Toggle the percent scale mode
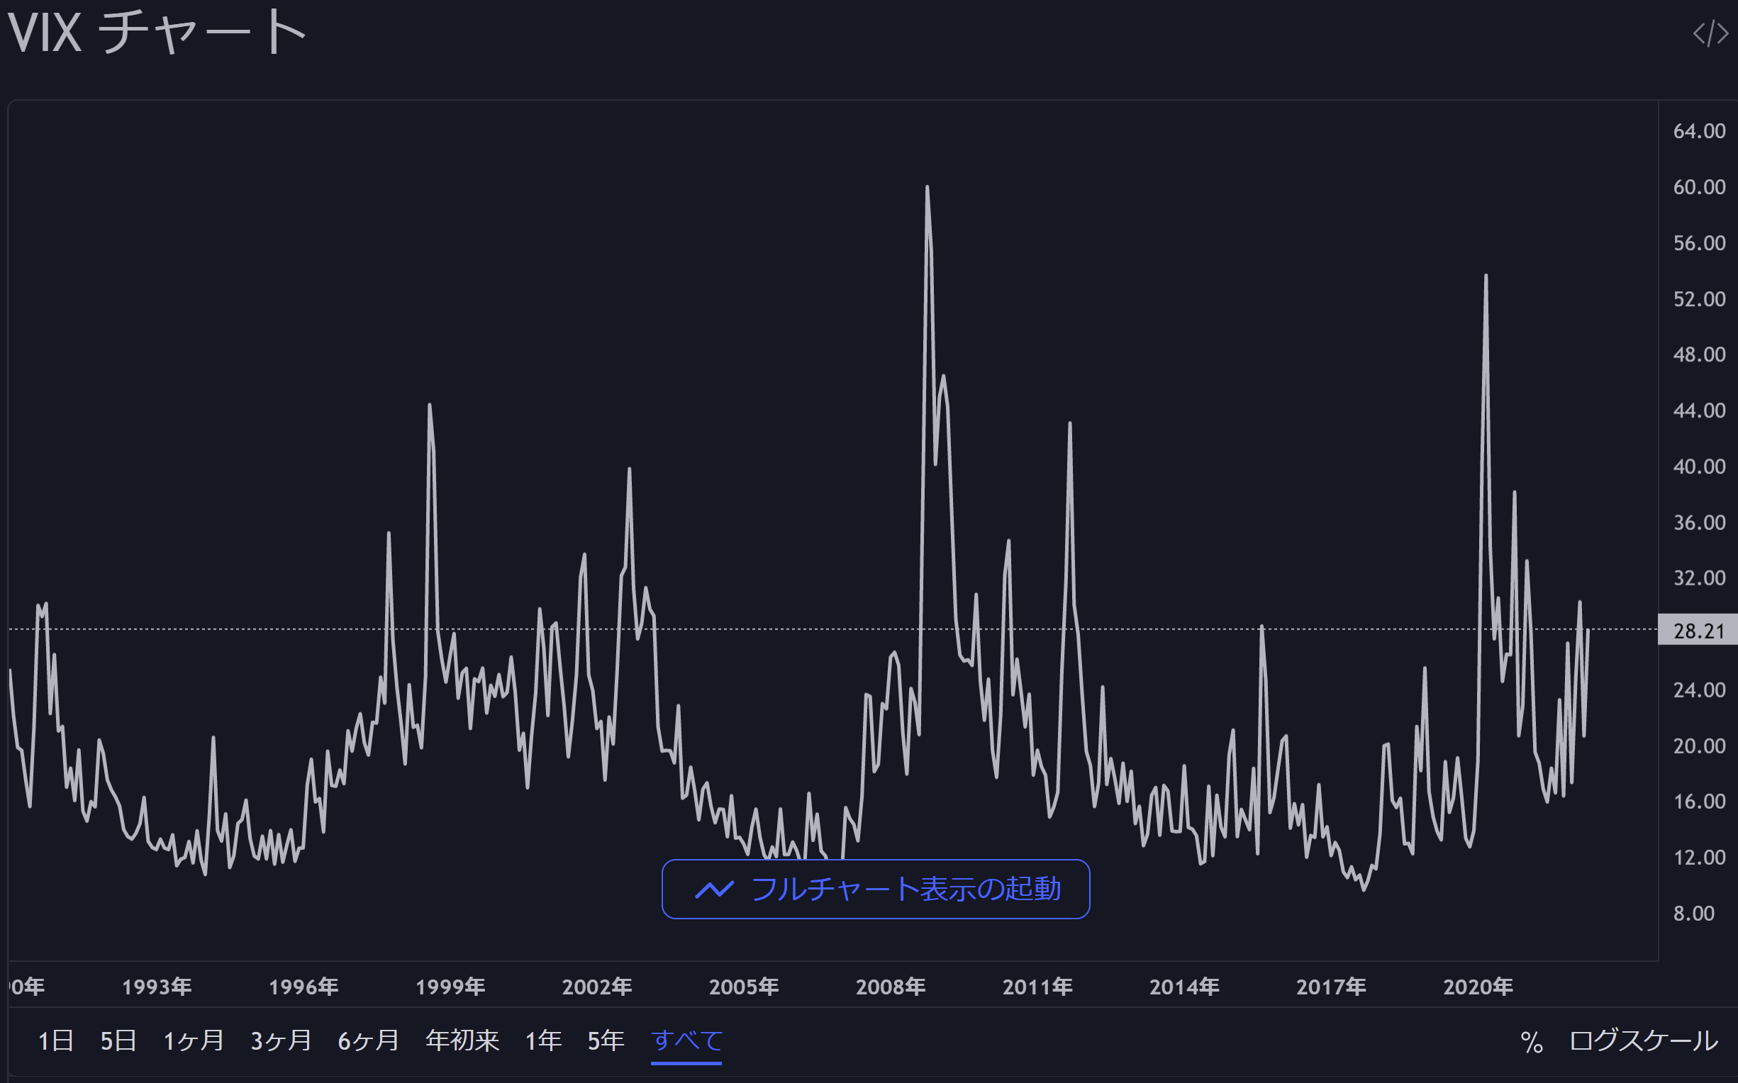The height and width of the screenshot is (1083, 1738). coord(1532,1041)
